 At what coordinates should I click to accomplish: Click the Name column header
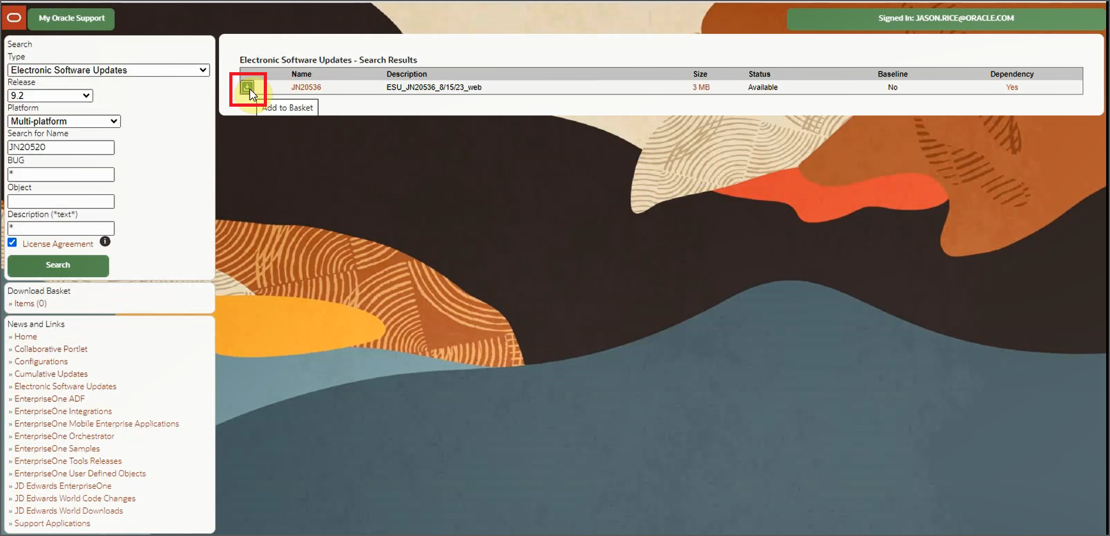(x=301, y=74)
